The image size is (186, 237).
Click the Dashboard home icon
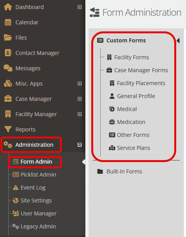[8, 7]
